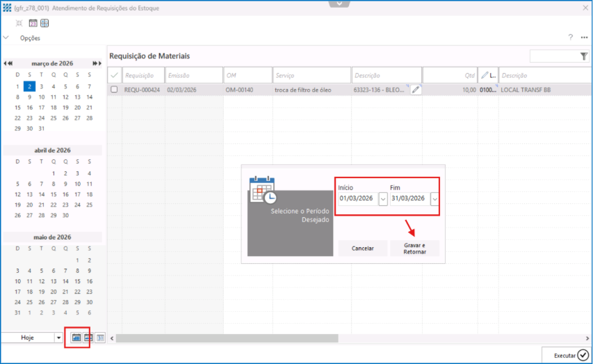This screenshot has height=364, width=593.
Task: Open help with the question mark icon
Action: pos(570,38)
